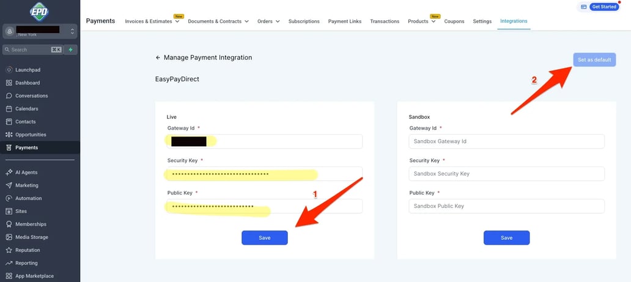
Task: Open the Subscriptions tab
Action: [x=304, y=21]
